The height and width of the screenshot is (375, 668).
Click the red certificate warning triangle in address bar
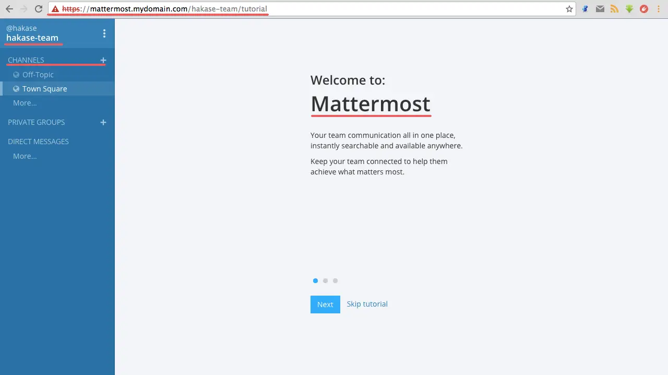click(x=55, y=9)
